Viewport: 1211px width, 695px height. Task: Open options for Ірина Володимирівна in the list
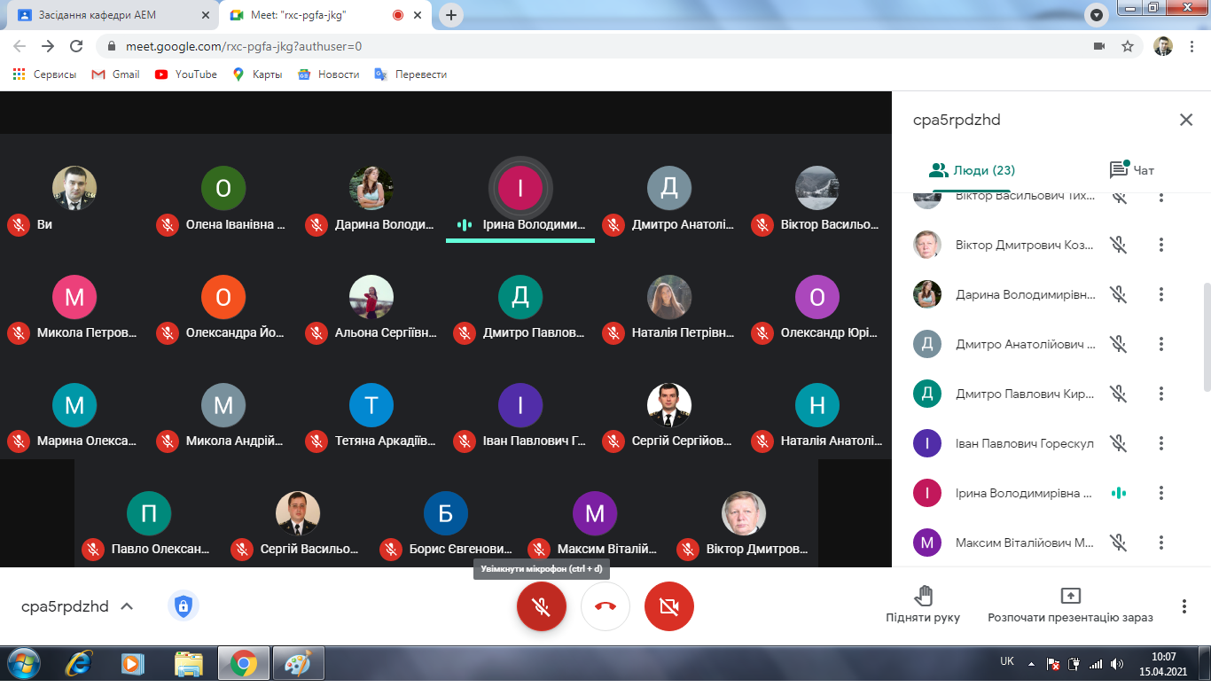coord(1161,493)
